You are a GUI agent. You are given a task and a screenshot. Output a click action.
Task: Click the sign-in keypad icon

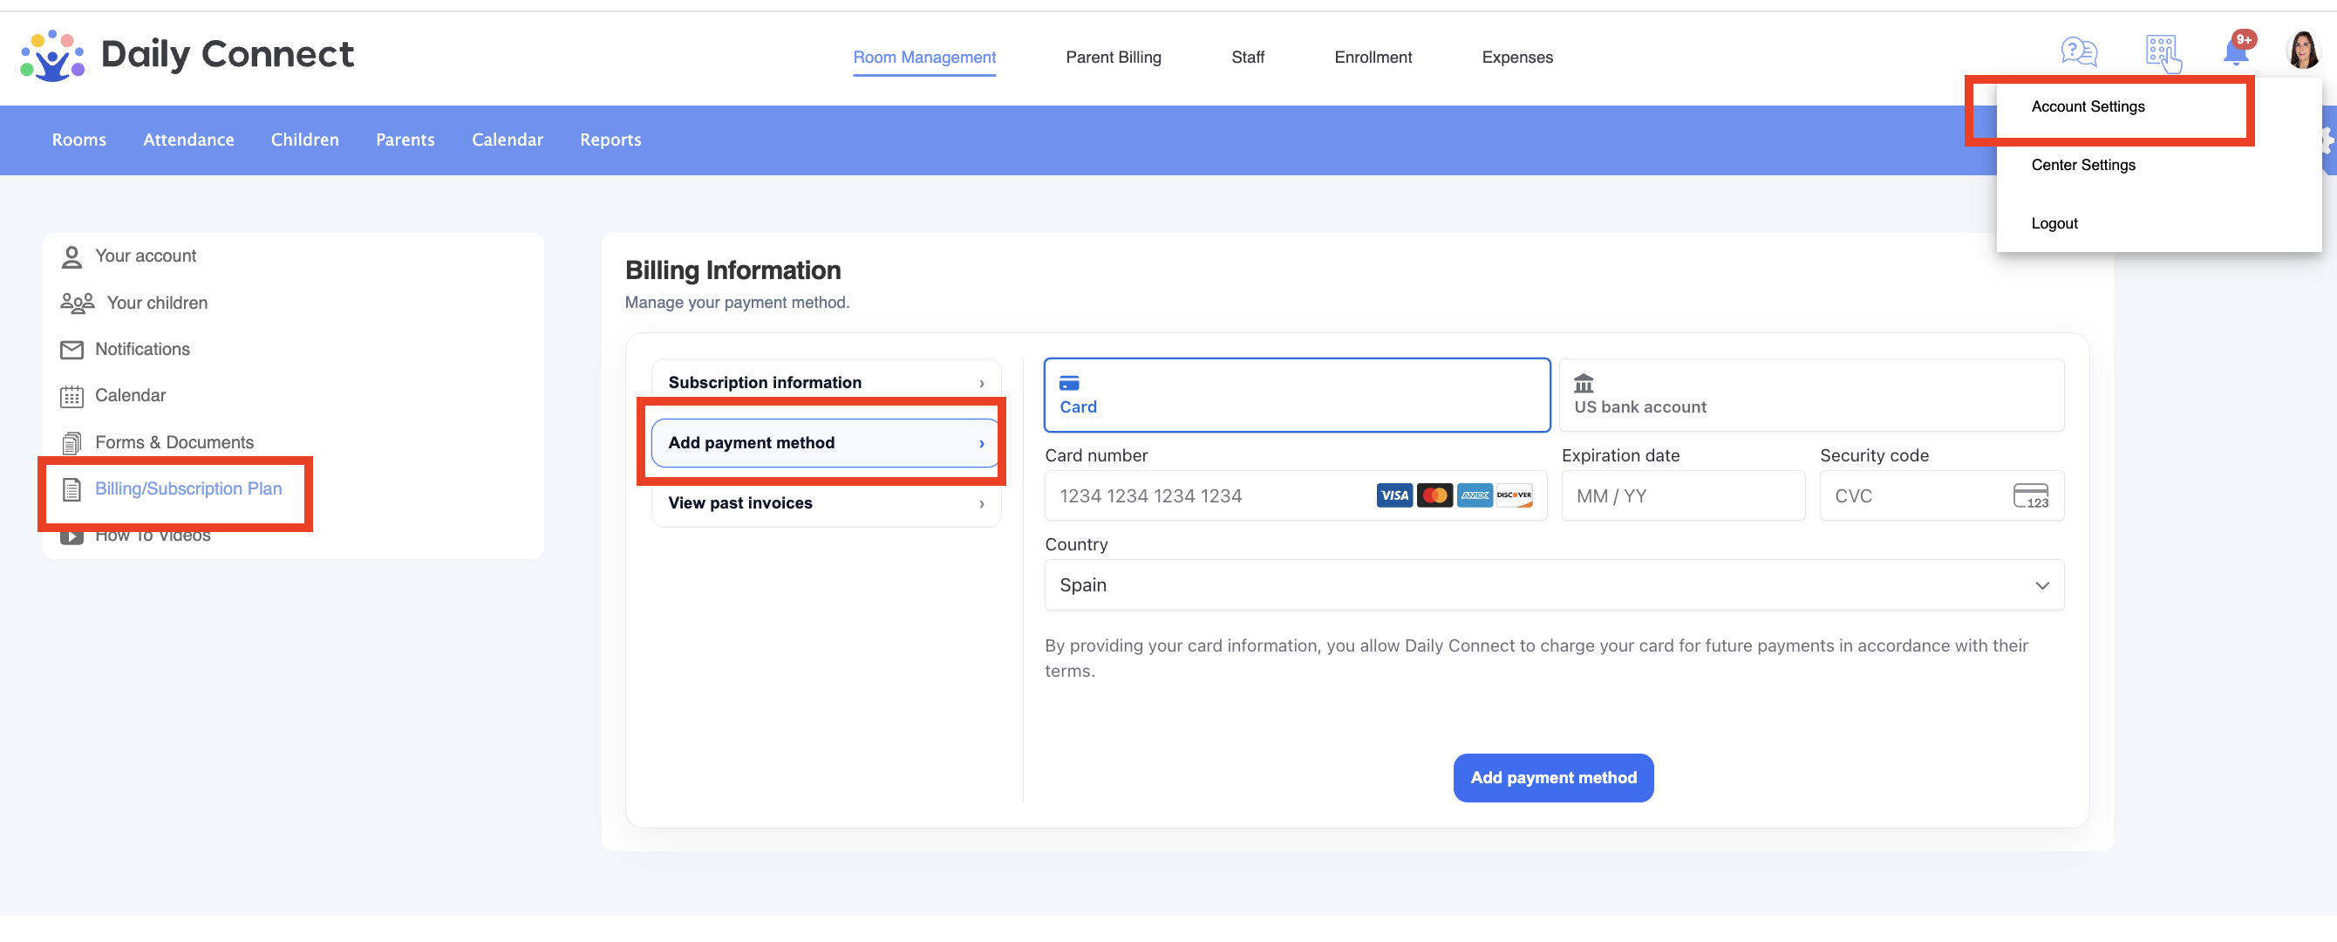[x=2163, y=53]
